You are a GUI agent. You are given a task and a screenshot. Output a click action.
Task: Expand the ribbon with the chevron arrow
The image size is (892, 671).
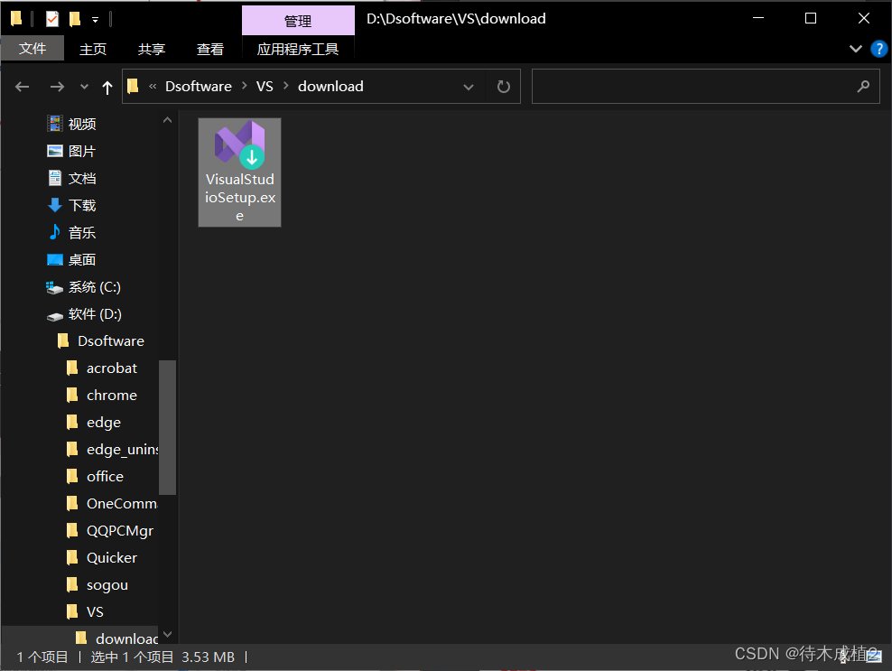click(855, 49)
